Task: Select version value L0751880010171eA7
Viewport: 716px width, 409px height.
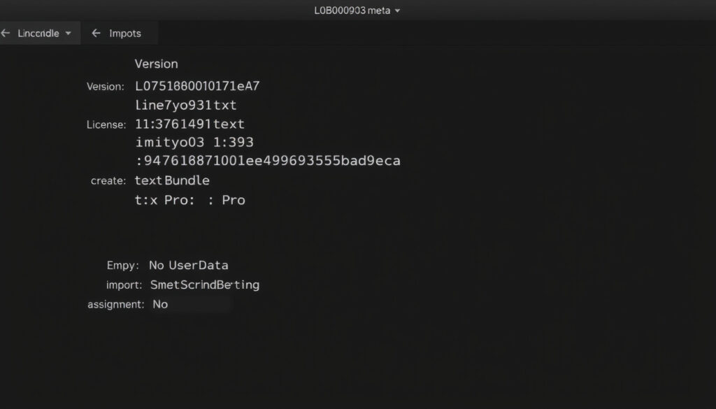Action: coord(197,86)
